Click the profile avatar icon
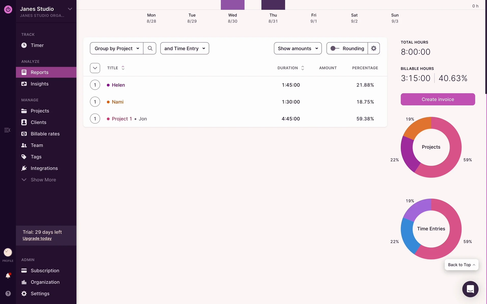Viewport: 487px width, 304px height. coord(8,252)
